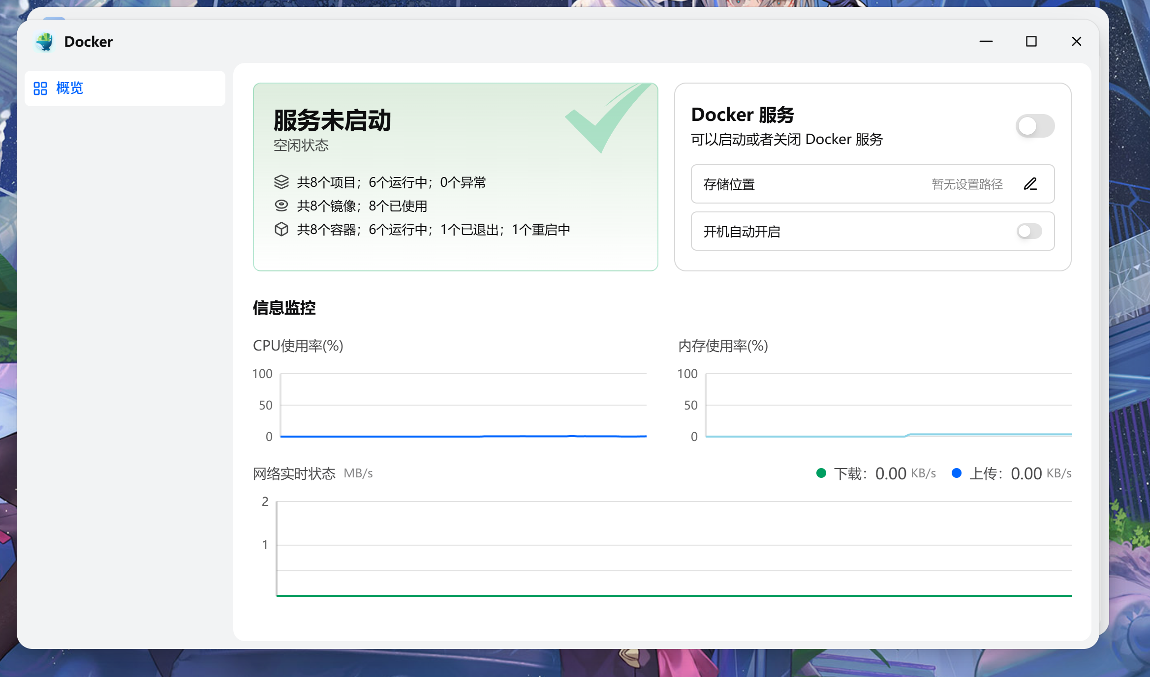
Task: Click the cube icon beside 容器 summary
Action: point(281,229)
